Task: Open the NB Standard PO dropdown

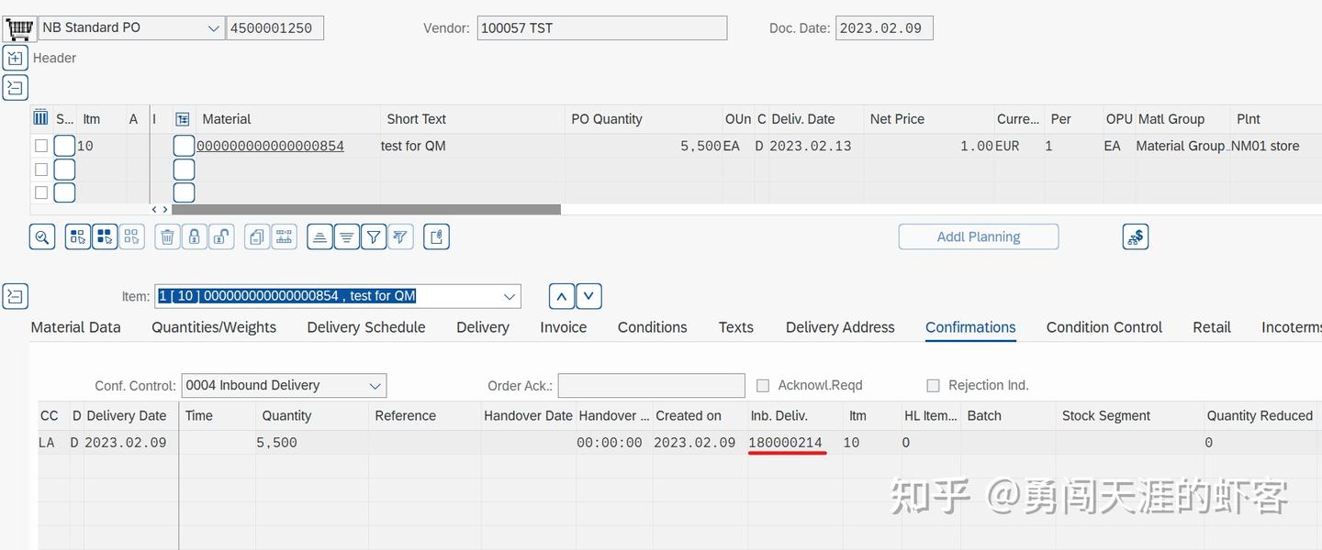Action: coord(213,27)
